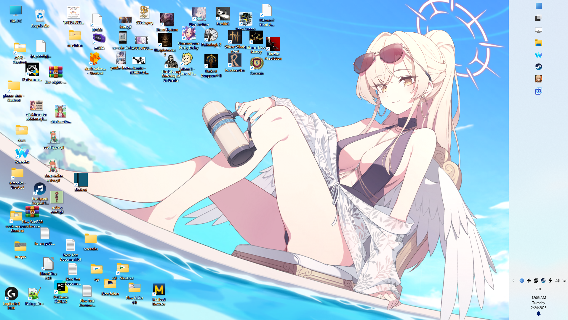Select the Frostpunk Original Soundtrack shortcut

(40, 194)
